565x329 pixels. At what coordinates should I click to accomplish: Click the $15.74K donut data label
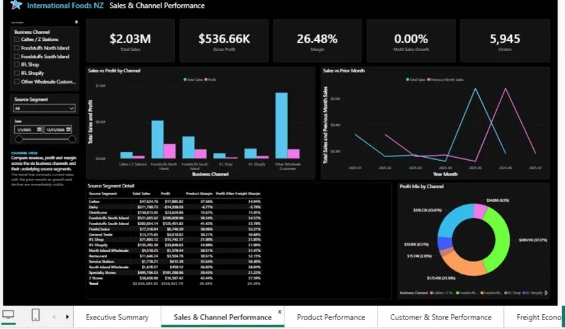pos(419,256)
